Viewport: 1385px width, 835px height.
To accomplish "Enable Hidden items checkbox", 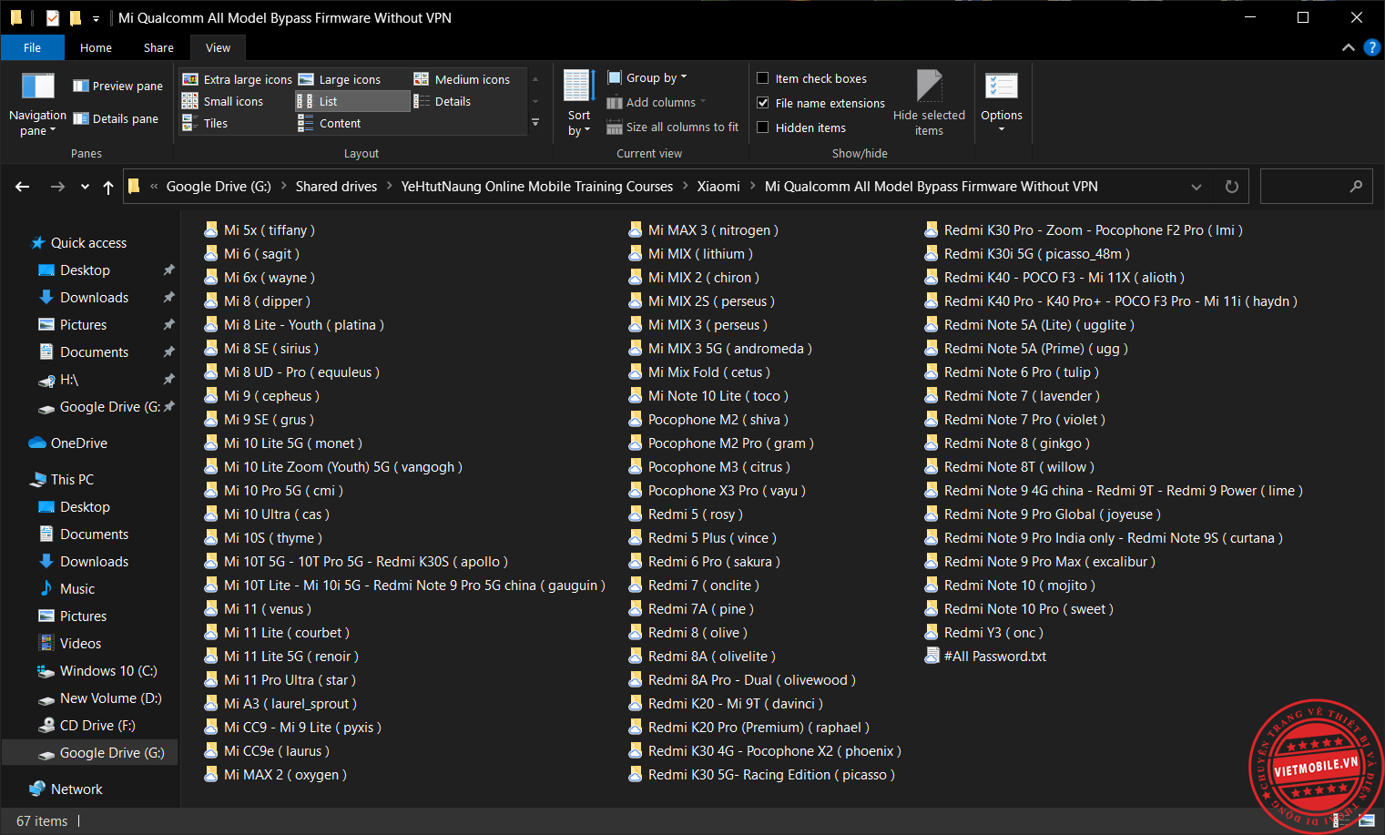I will 763,127.
